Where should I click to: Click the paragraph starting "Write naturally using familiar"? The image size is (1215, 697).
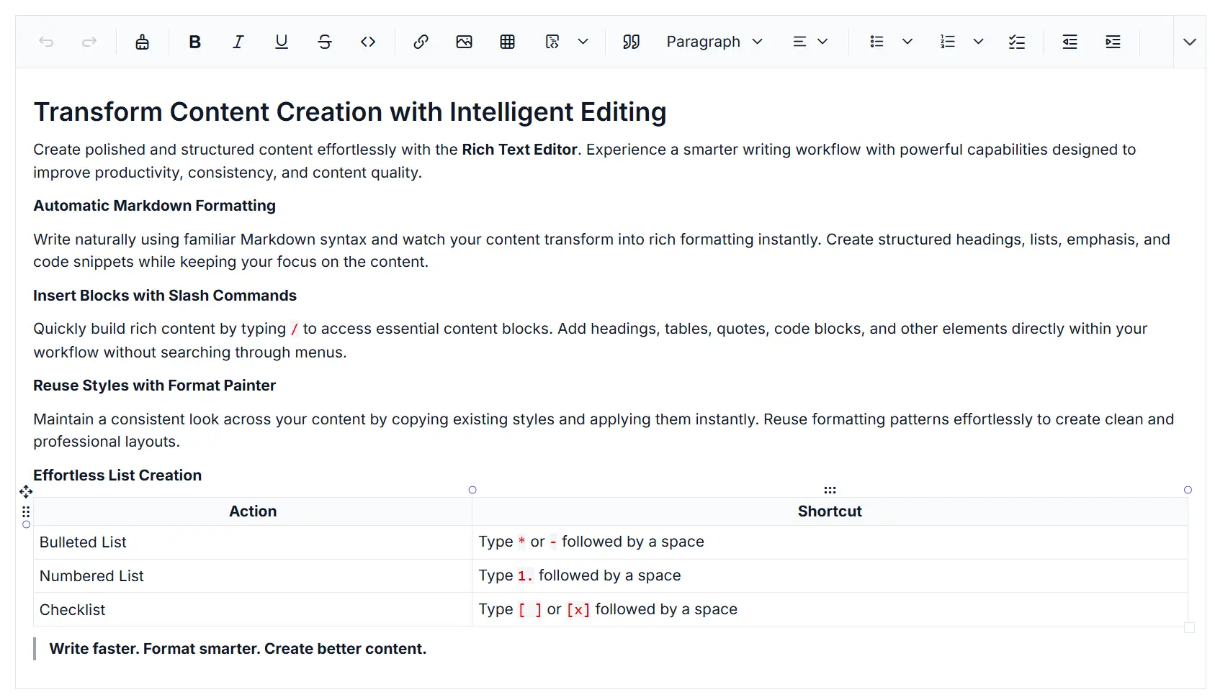click(601, 250)
